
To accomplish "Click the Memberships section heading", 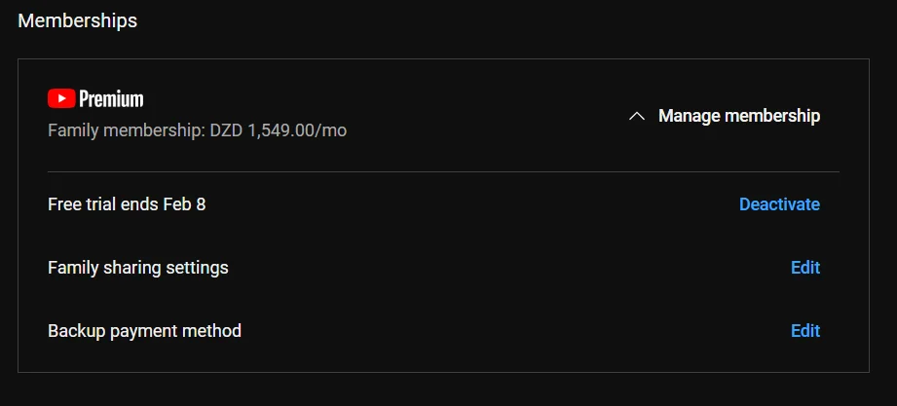I will (x=77, y=20).
